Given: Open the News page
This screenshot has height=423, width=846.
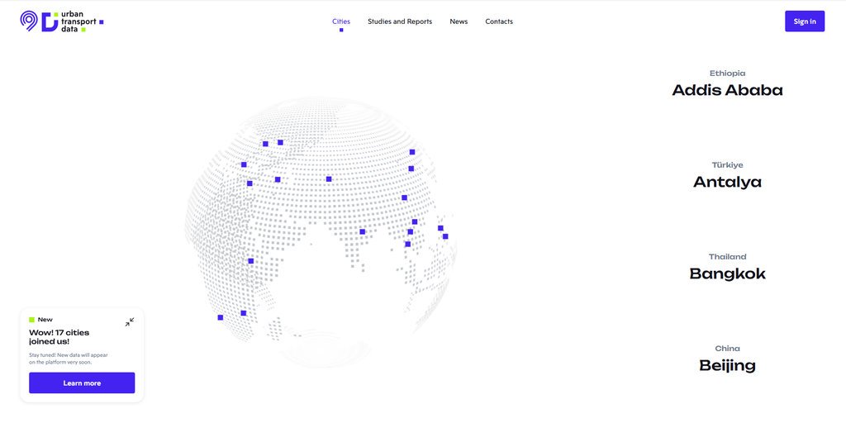Looking at the screenshot, I should 459,21.
